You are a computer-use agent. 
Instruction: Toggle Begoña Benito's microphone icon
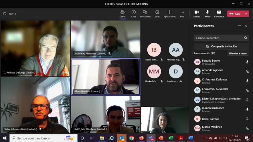coord(247,62)
